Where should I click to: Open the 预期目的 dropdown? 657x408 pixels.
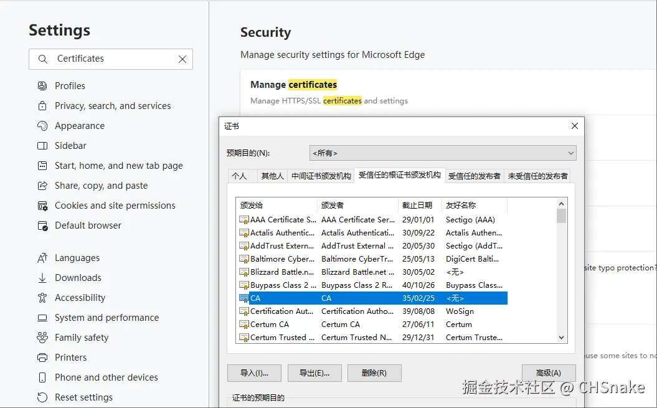pos(442,153)
